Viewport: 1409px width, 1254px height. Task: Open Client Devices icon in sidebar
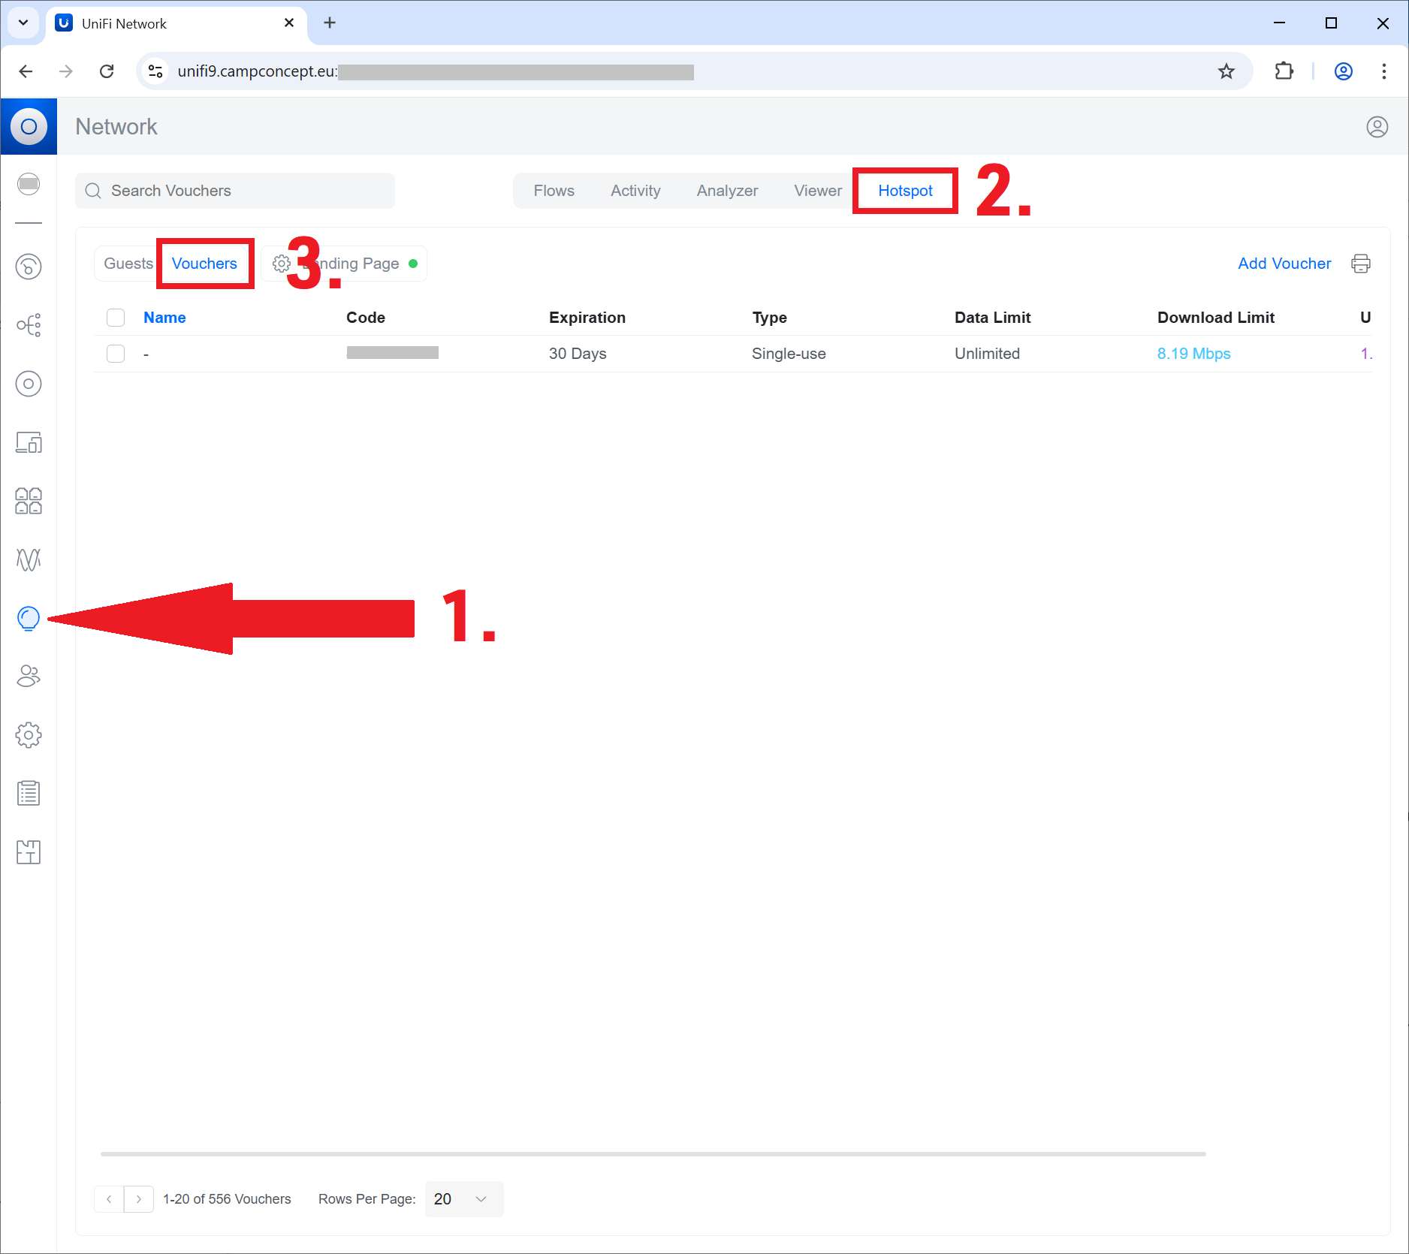coord(29,442)
